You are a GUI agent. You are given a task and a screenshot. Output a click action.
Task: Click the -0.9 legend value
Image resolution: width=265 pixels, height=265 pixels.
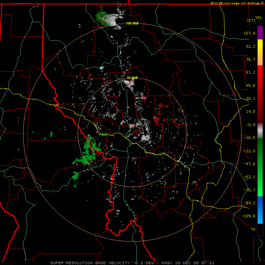coord(251,125)
